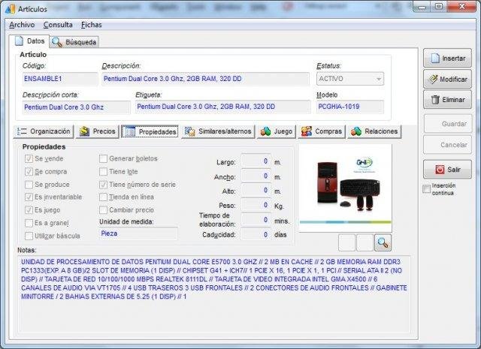Toggle the Es inventariable checkbox
481x349 pixels.
(x=29, y=197)
